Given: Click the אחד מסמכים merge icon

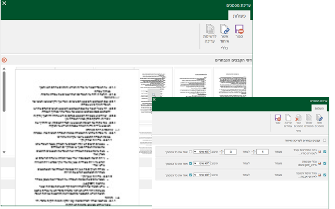Looking at the screenshot, I should [319, 118].
